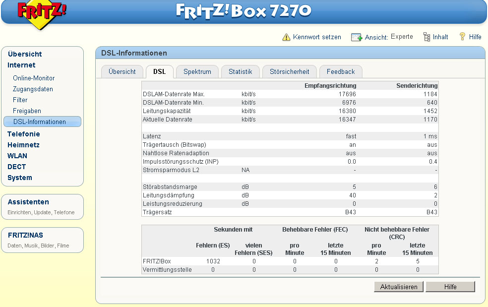Click the Nahtlose Ratenadaption label
Image resolution: width=488 pixels, height=307 pixels.
pos(176,153)
